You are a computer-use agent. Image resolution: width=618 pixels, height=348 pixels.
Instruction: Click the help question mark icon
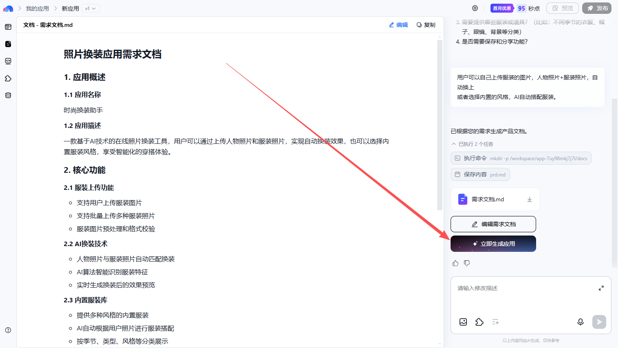(x=8, y=330)
